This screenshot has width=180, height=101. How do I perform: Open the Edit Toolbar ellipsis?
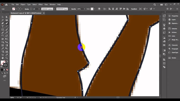pos(4,80)
